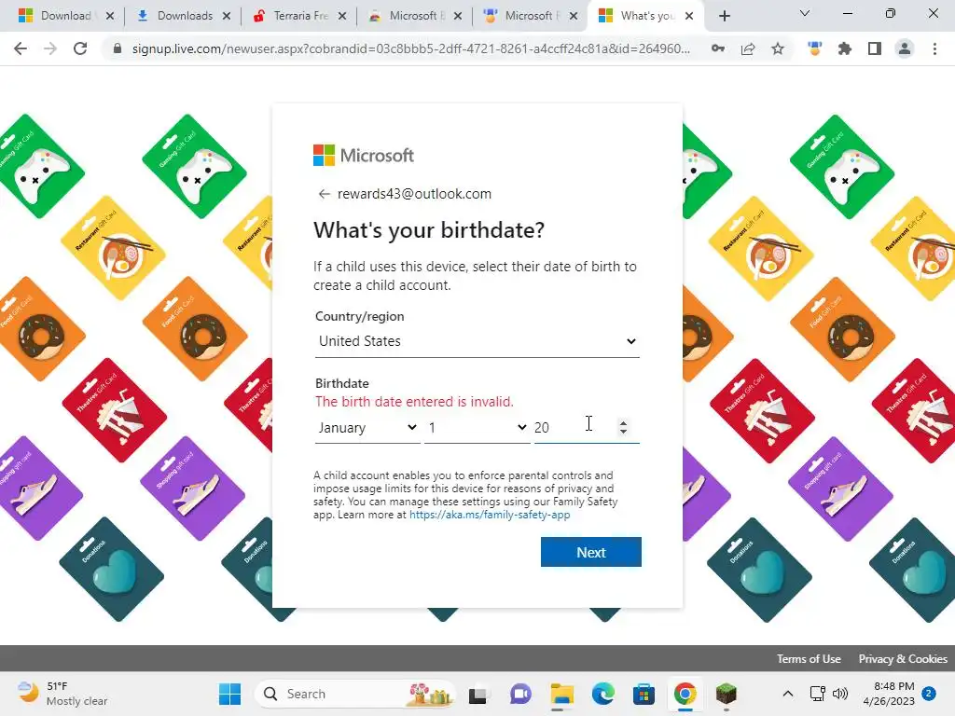
Task: Click the address bar URL
Action: pyautogui.click(x=411, y=48)
